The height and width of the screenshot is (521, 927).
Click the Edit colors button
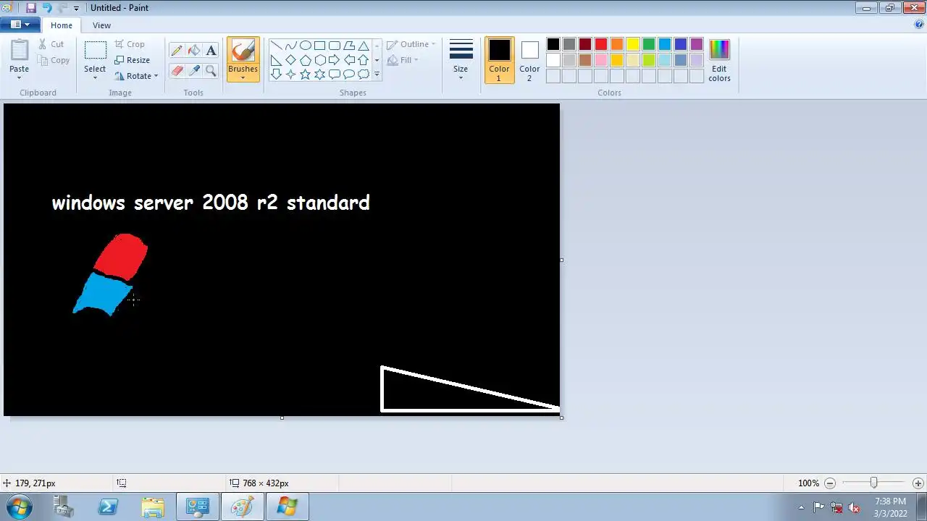pyautogui.click(x=719, y=60)
